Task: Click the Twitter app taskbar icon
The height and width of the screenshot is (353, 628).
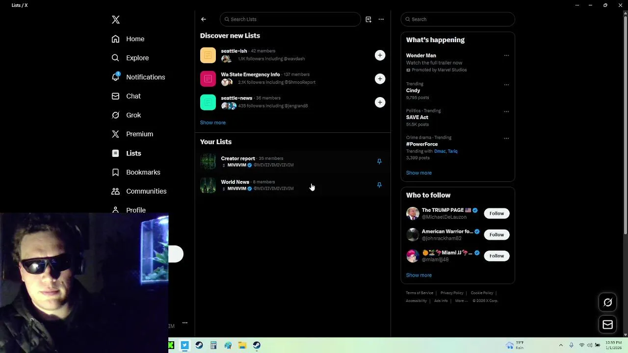Action: (184, 345)
